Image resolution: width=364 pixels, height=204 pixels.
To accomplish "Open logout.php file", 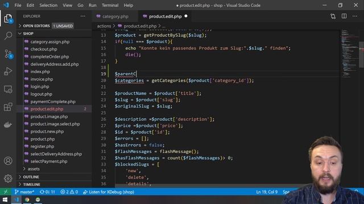I will point(42,94).
